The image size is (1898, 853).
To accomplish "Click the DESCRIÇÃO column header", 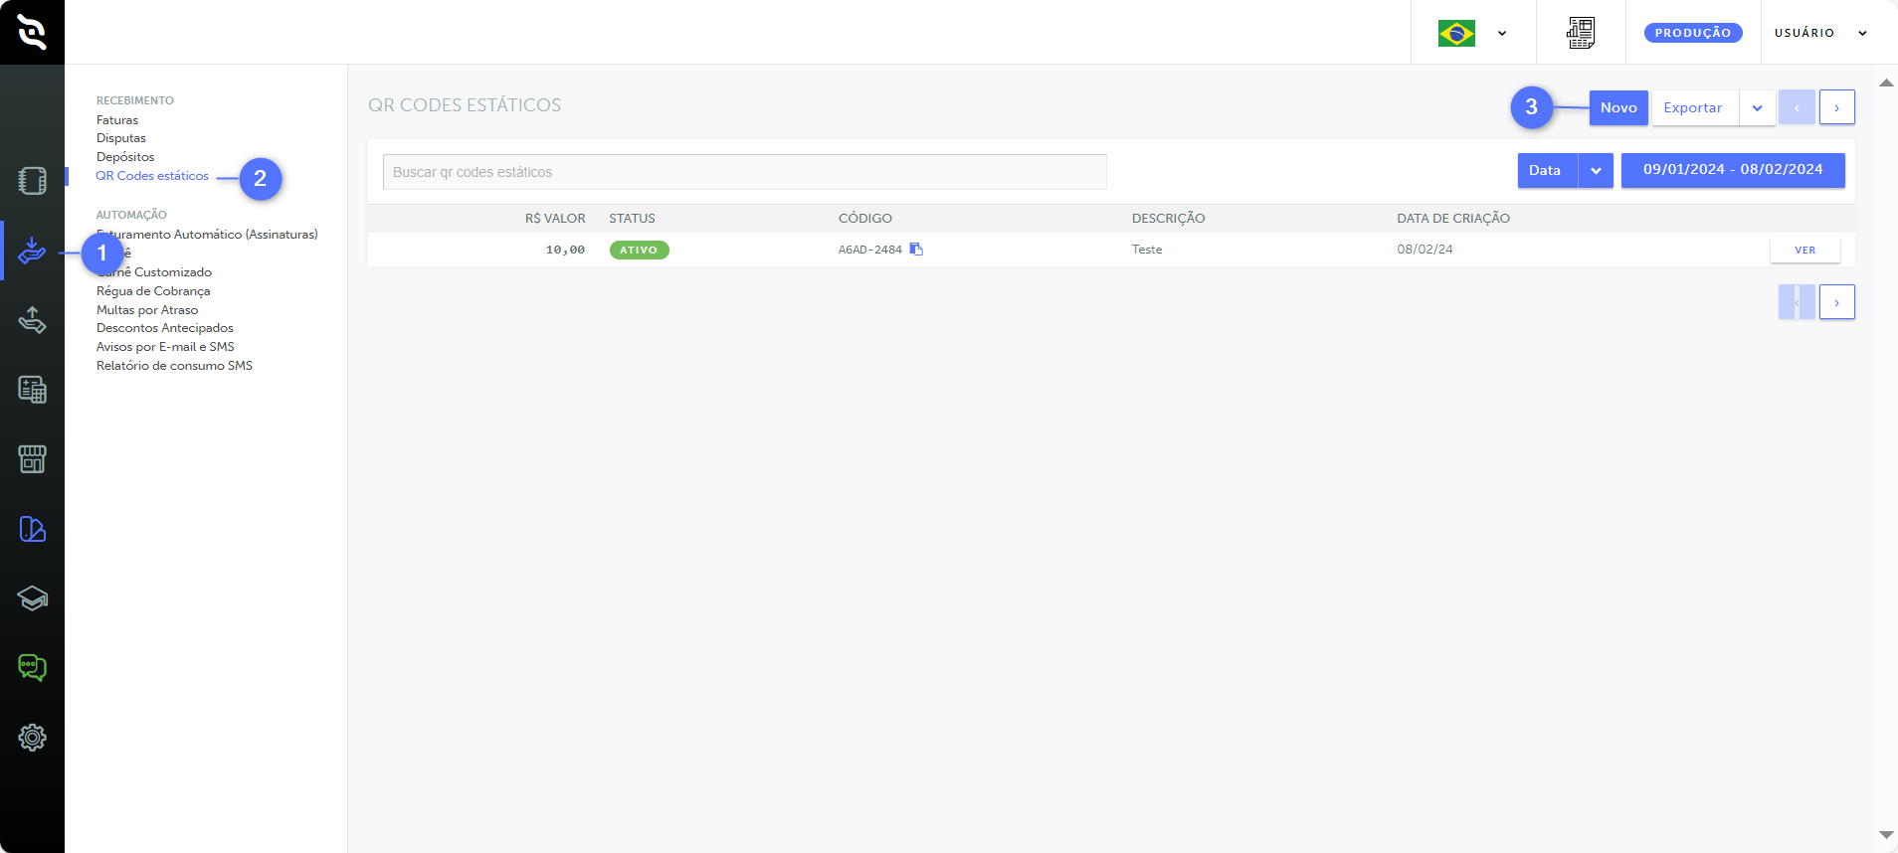I will (x=1168, y=219).
